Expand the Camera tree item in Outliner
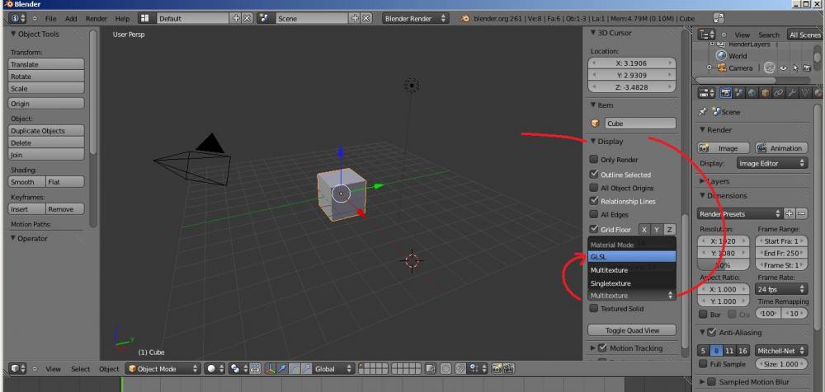Viewport: 825px width, 392px height. [709, 68]
